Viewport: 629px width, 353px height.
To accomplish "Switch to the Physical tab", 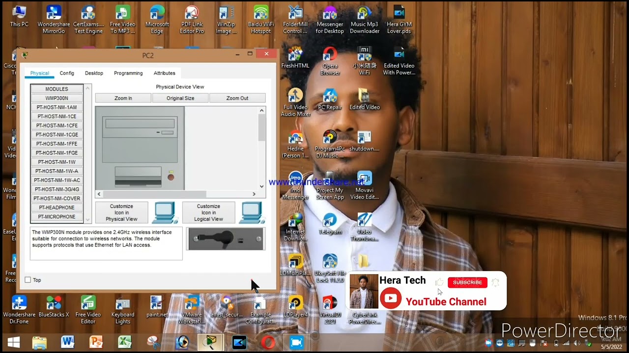I will click(x=39, y=73).
